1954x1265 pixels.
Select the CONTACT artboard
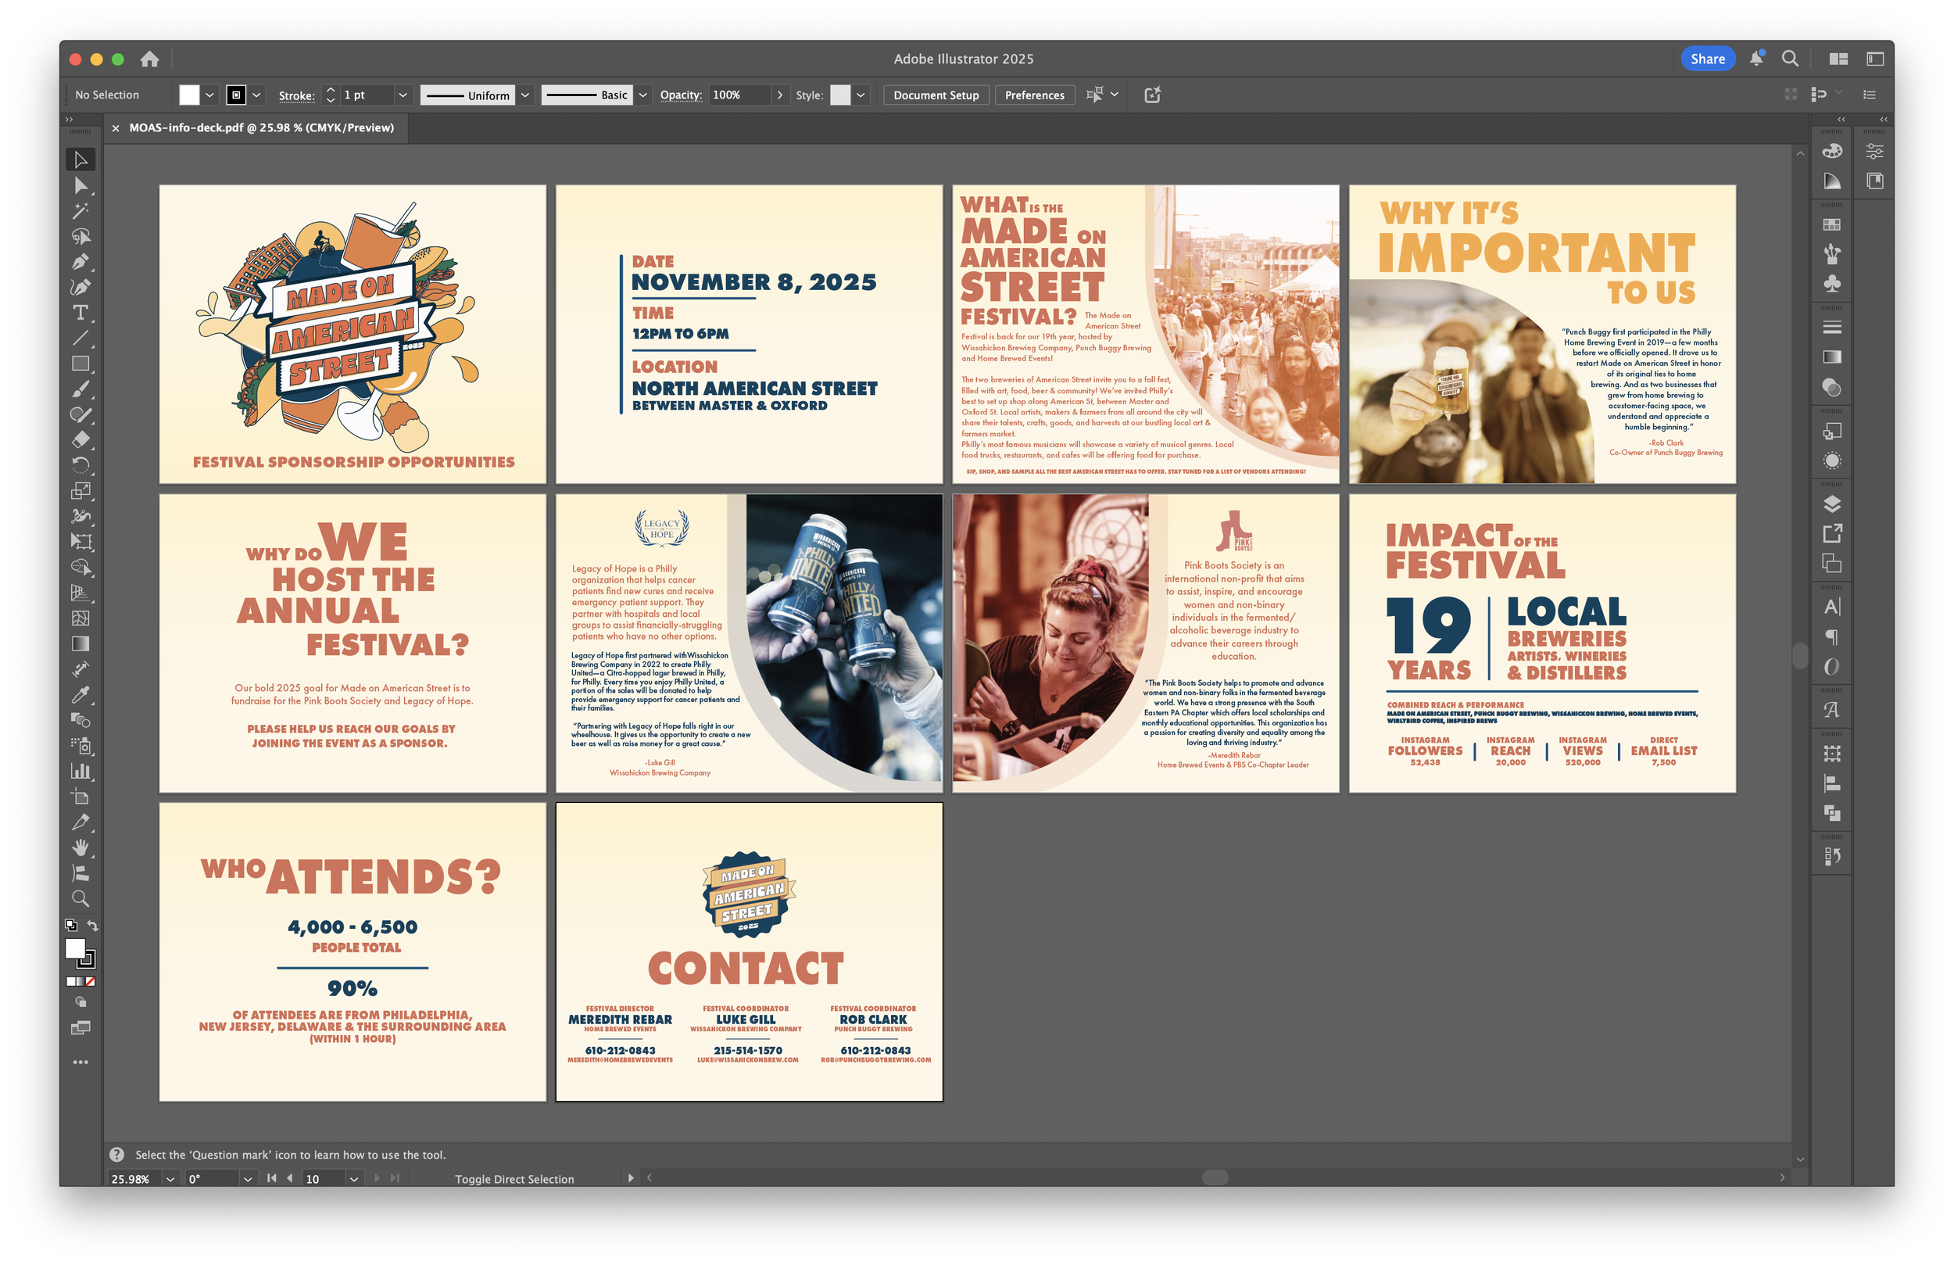pos(749,952)
